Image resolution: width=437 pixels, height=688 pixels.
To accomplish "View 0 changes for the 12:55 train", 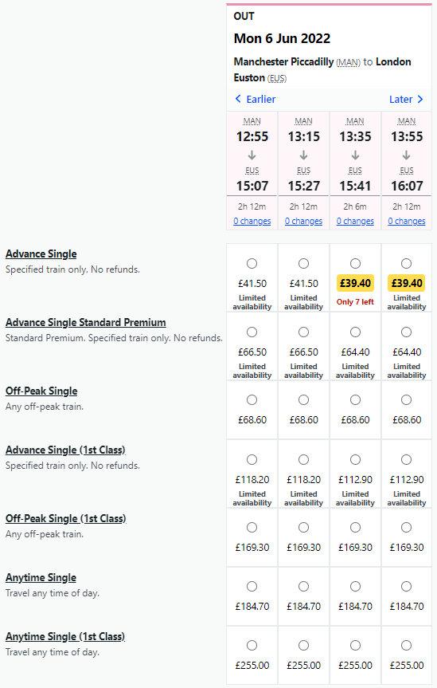I will pyautogui.click(x=252, y=221).
